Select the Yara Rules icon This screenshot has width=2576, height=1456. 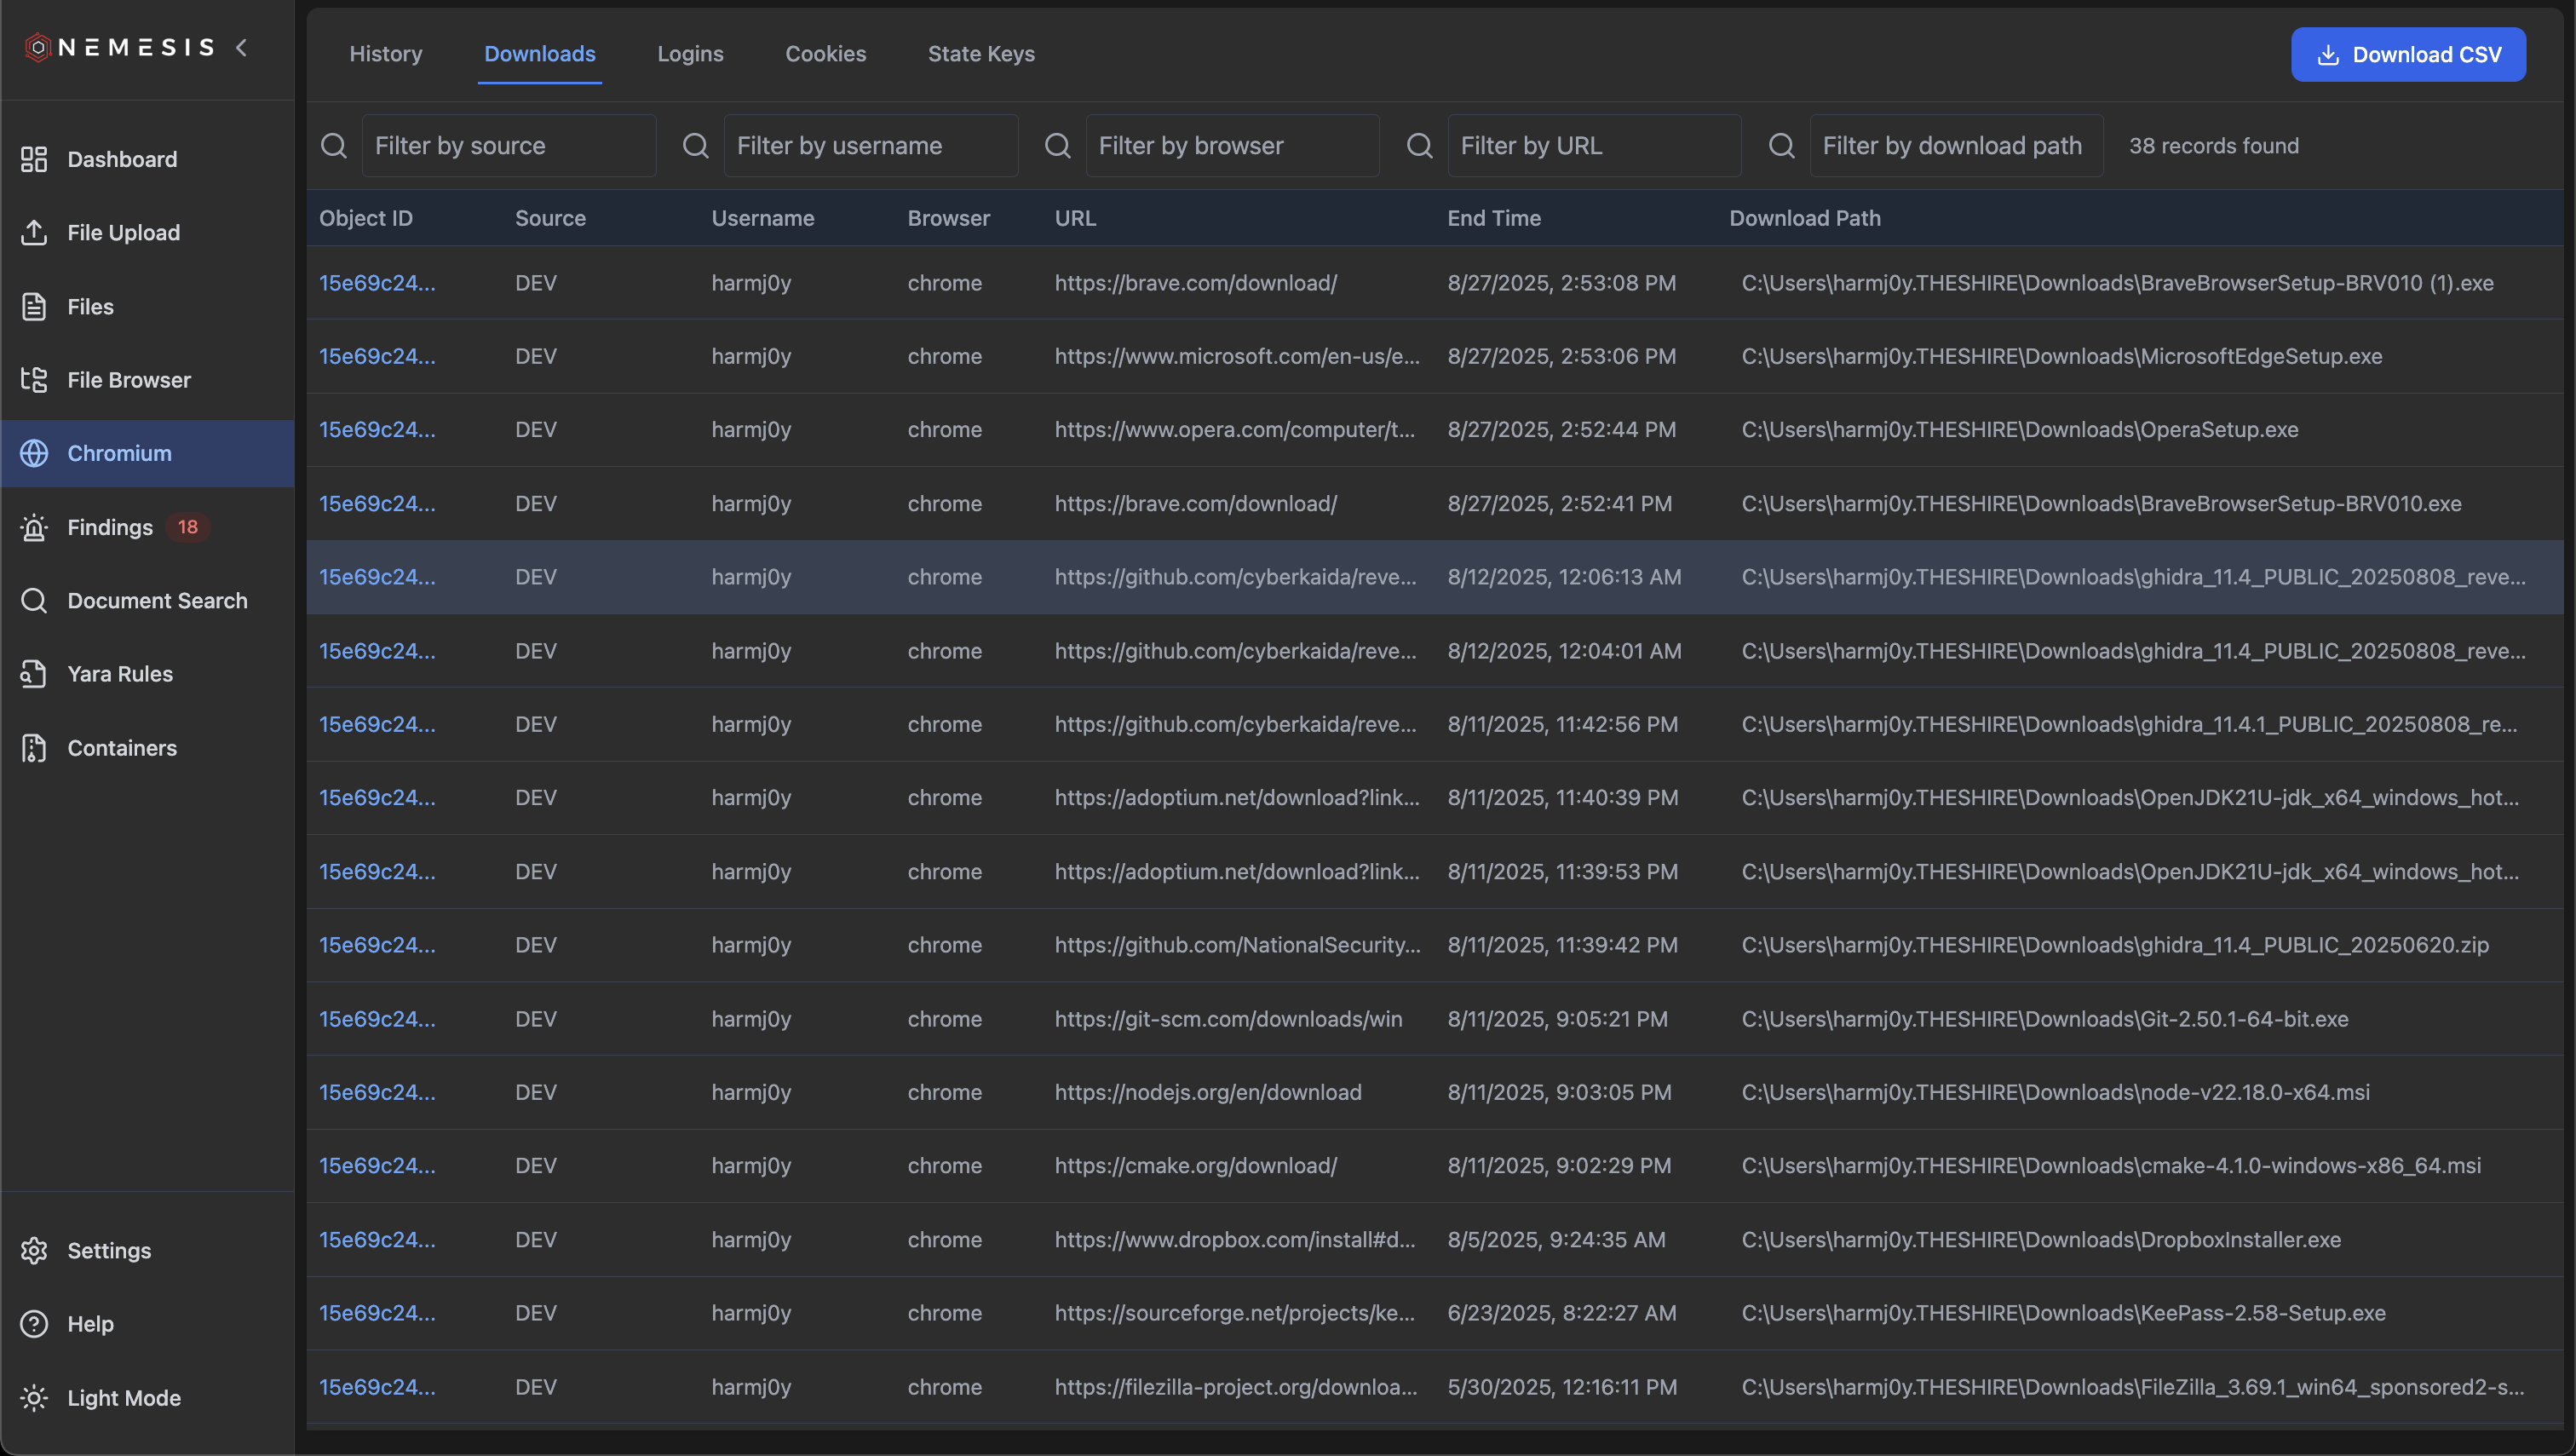[x=34, y=674]
